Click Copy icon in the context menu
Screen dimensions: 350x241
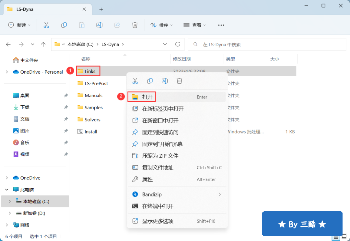150,81
